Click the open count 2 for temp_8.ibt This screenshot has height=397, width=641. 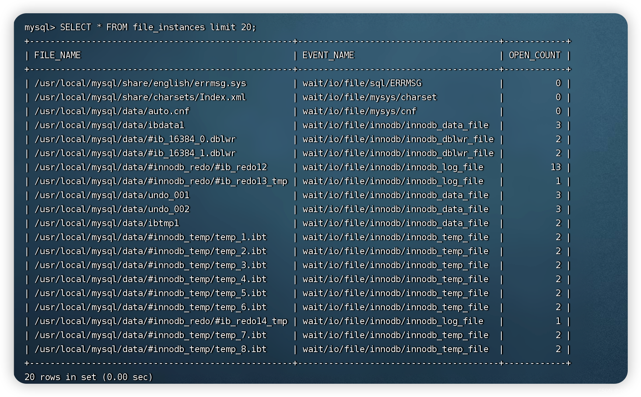pos(558,349)
